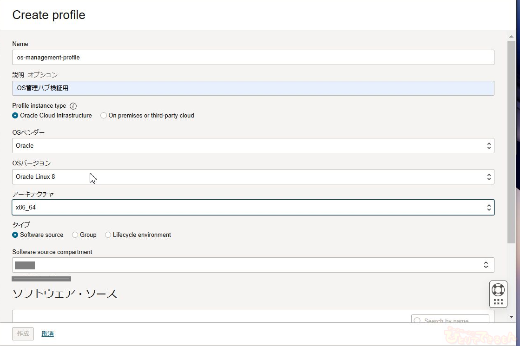
Task: Select On premises or third-party cloud option
Action: 104,116
